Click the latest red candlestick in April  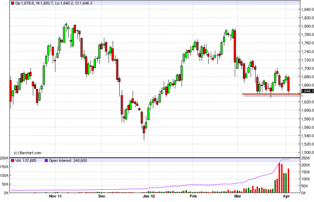[289, 84]
